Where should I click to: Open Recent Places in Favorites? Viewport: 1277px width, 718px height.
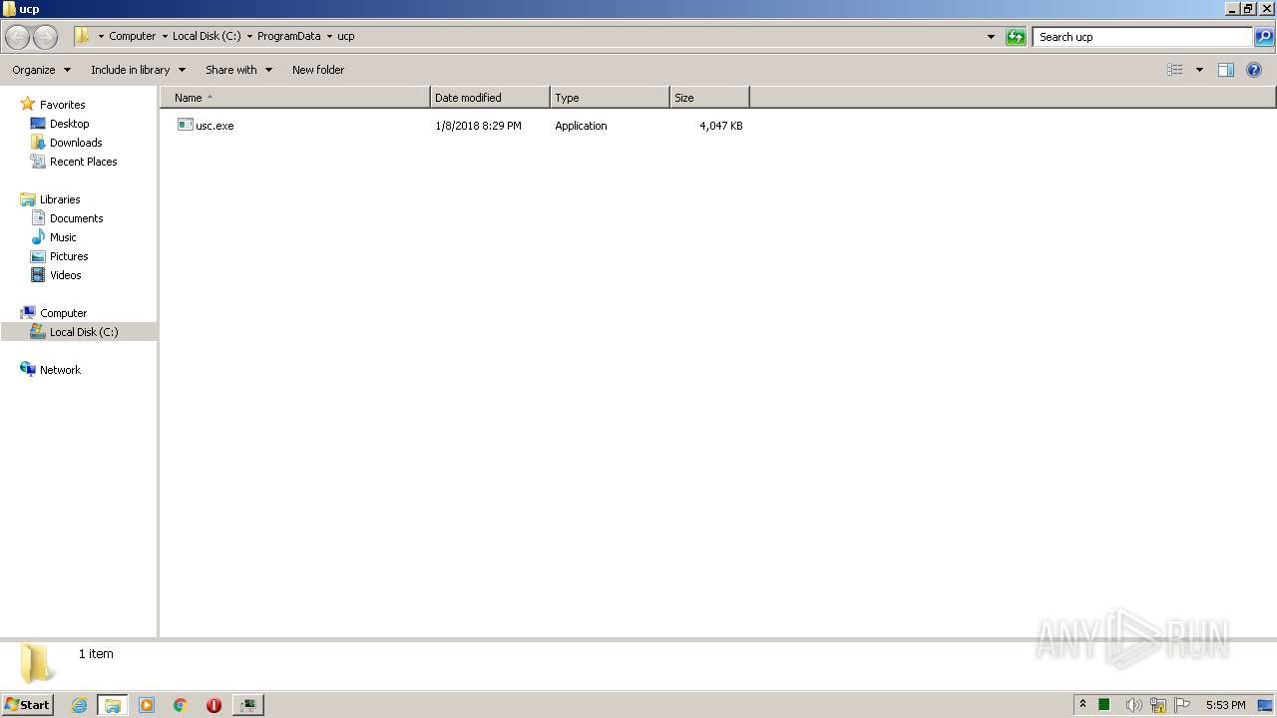tap(83, 162)
